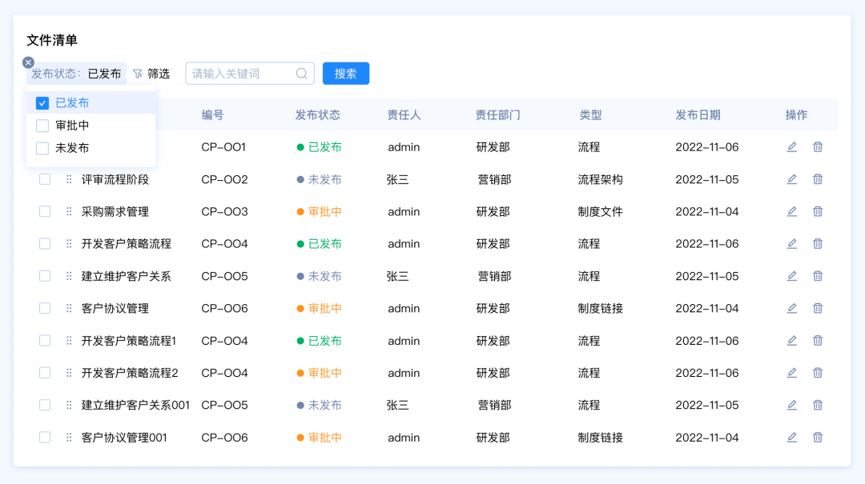Viewport: 865px width, 484px height.
Task: Click the edit icon for 评审流程阶段 row
Action: pyautogui.click(x=791, y=179)
